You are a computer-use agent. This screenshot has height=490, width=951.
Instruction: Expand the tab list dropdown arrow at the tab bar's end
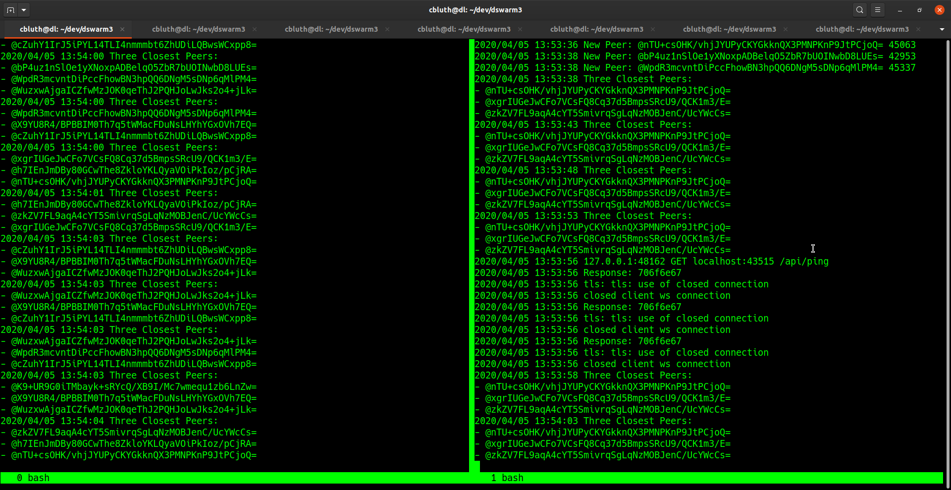pos(942,29)
